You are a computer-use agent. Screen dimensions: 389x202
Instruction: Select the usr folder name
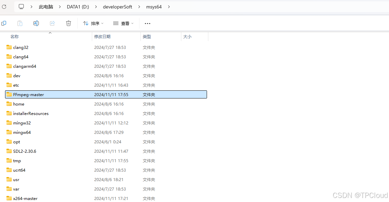coord(16,180)
